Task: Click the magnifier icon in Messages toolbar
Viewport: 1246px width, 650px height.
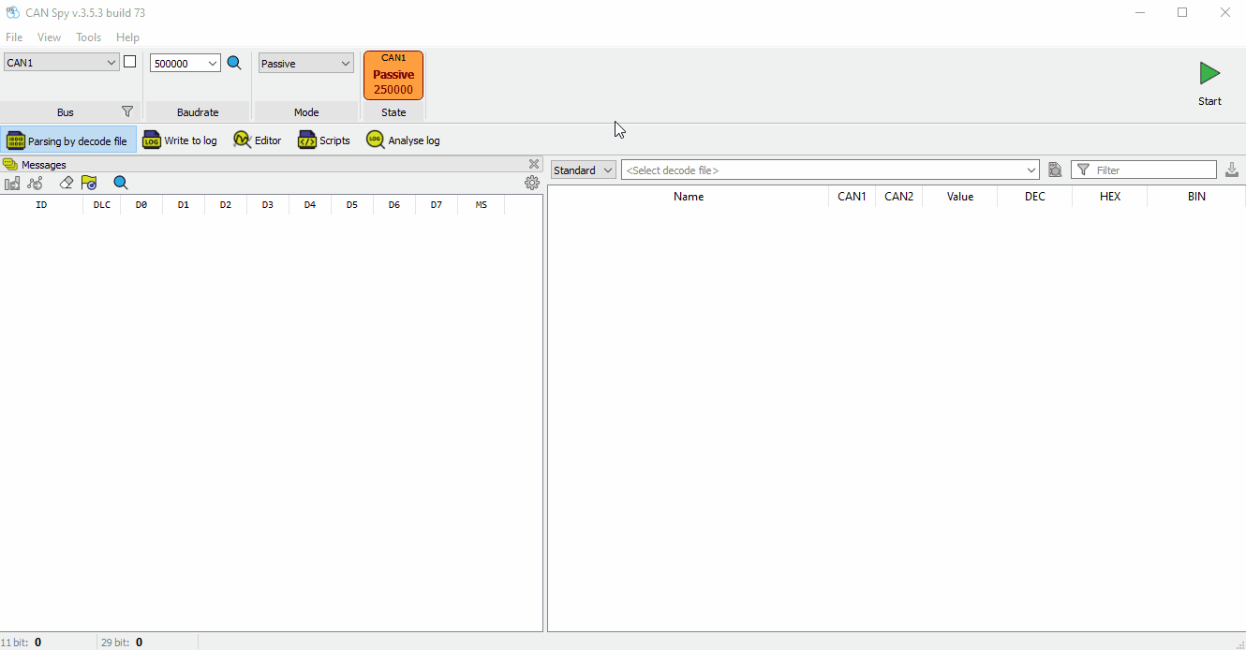Action: coord(120,183)
